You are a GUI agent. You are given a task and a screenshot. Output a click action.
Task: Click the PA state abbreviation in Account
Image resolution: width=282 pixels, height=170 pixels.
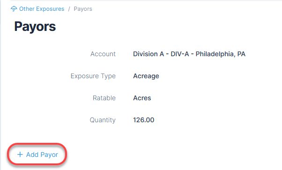coord(241,54)
